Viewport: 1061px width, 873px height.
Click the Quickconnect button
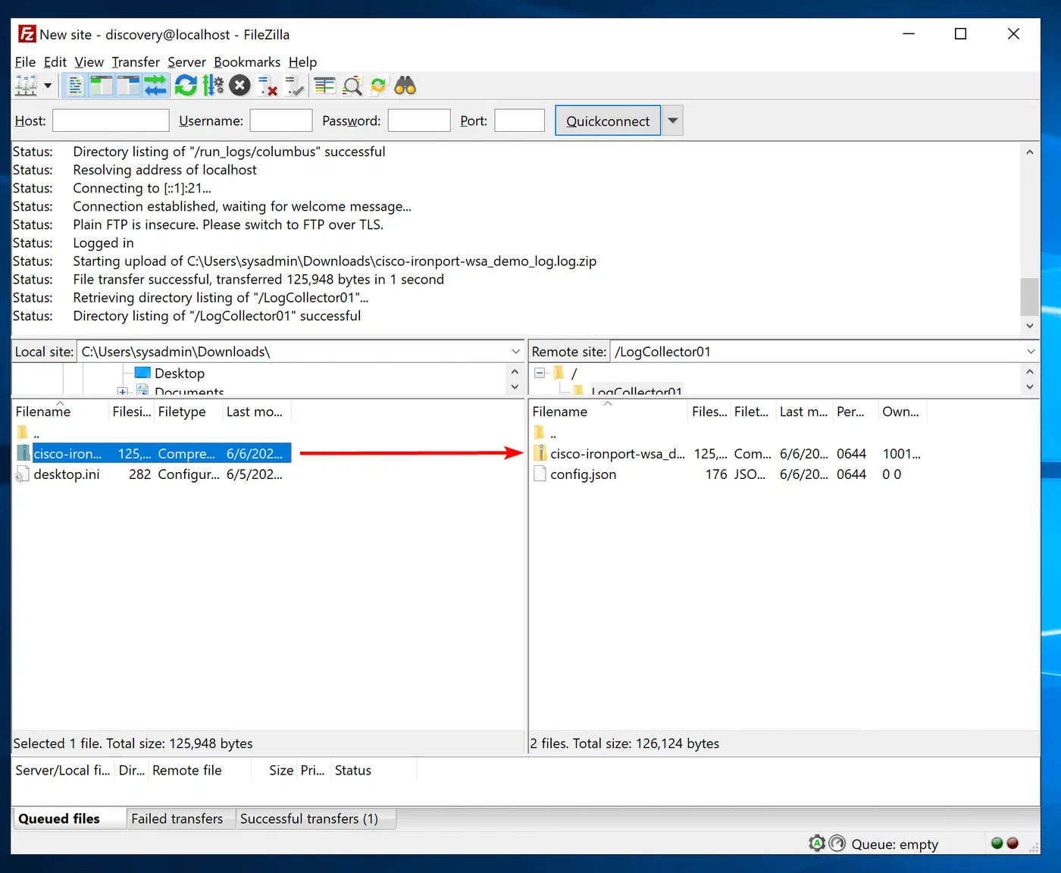click(x=608, y=120)
